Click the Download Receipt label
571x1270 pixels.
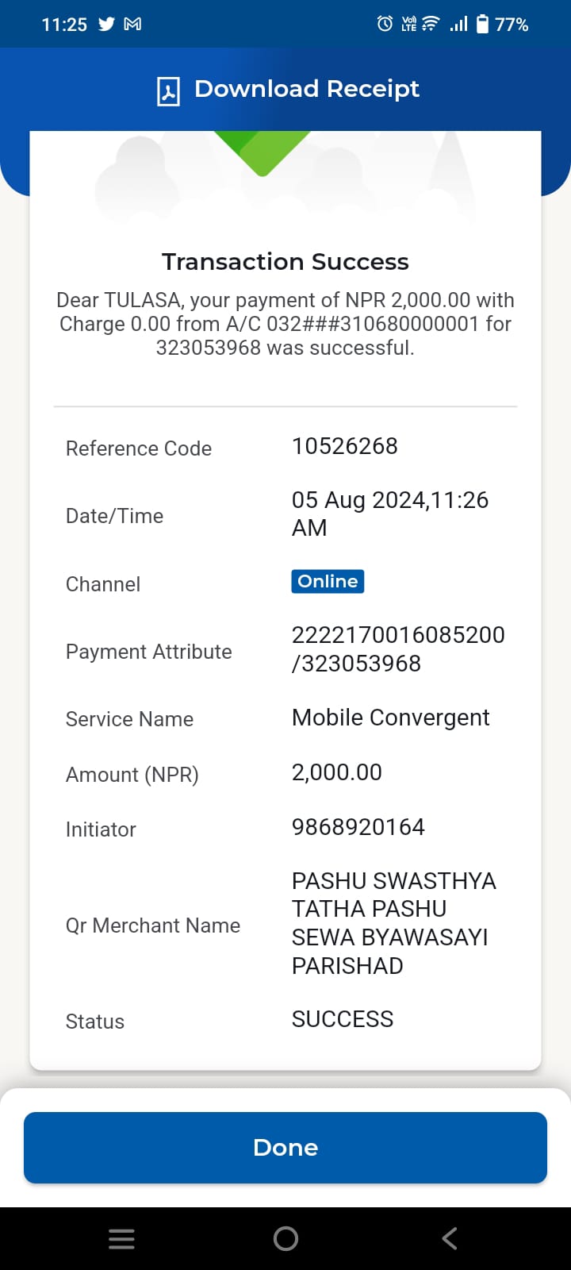pyautogui.click(x=307, y=89)
